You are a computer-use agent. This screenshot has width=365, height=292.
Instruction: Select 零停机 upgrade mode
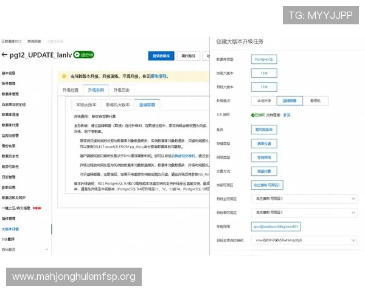[x=315, y=101]
